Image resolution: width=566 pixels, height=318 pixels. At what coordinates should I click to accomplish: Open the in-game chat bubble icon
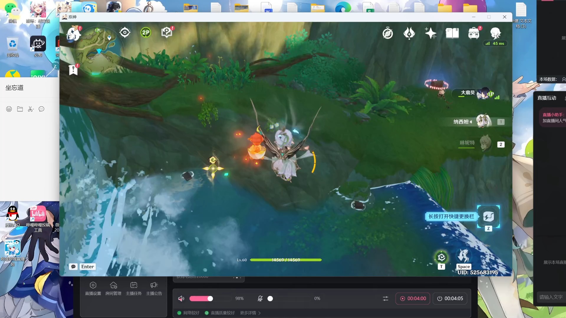tap(73, 266)
